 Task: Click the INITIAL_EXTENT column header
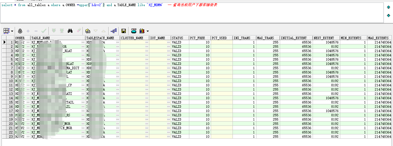click(x=296, y=38)
